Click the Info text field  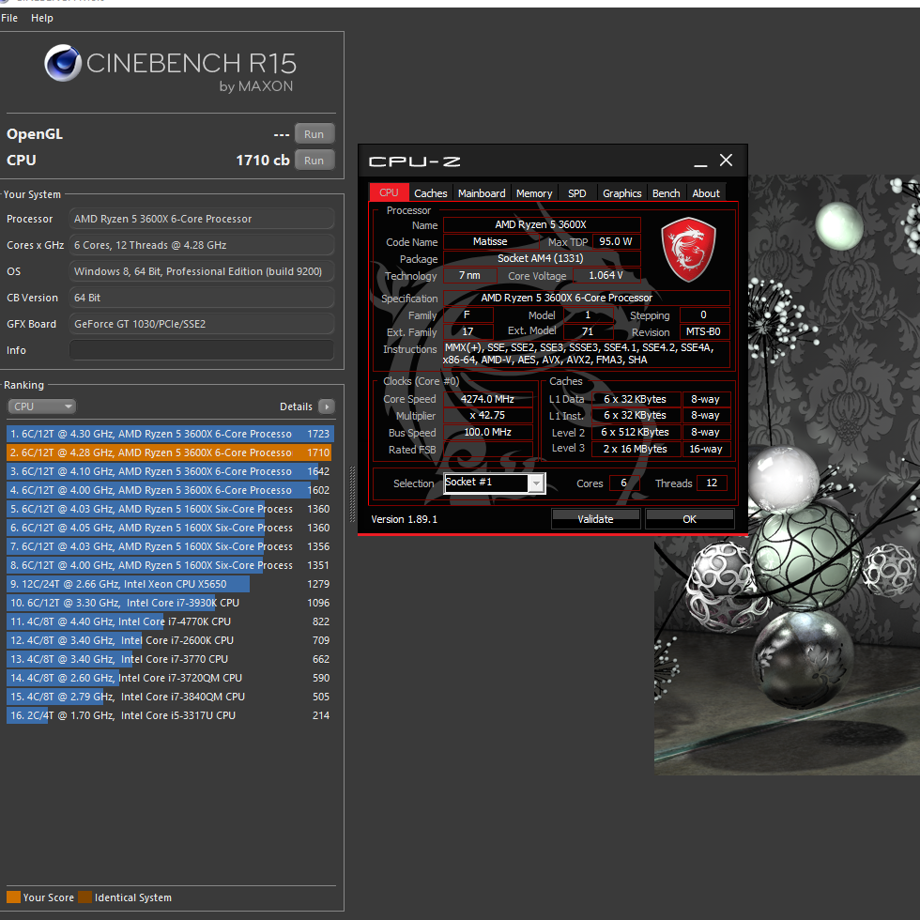[x=202, y=349]
